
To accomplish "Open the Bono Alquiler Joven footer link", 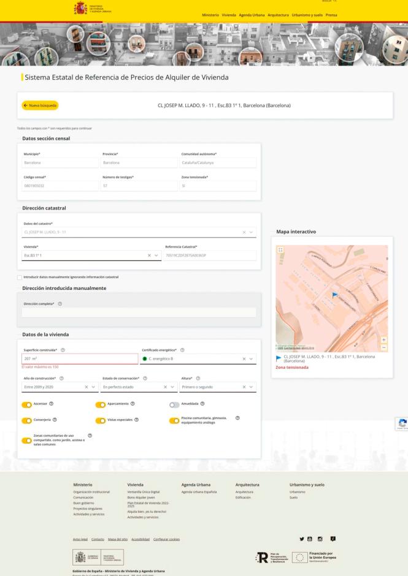I will [141, 498].
